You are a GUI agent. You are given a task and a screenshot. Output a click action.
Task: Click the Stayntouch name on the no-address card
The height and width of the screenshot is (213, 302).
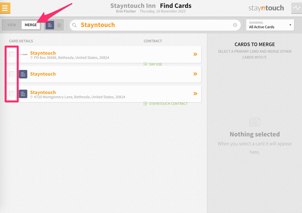[43, 74]
